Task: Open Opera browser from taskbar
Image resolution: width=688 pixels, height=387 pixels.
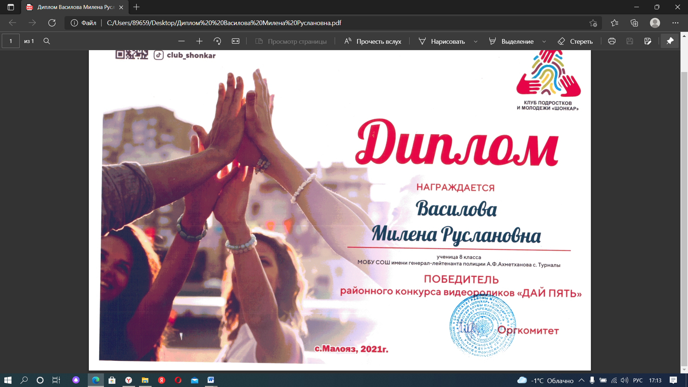Action: 178,380
